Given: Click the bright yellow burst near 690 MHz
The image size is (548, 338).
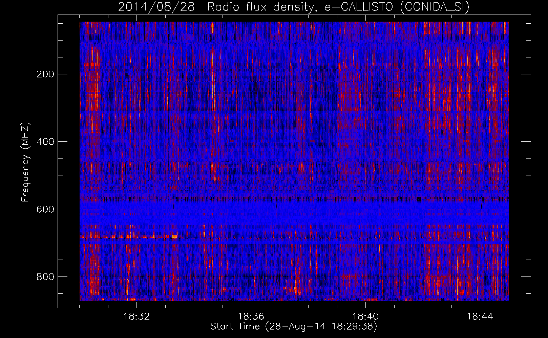Looking at the screenshot, I should [174, 237].
